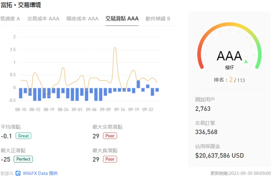The image size is (273, 180).
Task: Open the 交易成本 AAA tab
Action: click(x=43, y=19)
